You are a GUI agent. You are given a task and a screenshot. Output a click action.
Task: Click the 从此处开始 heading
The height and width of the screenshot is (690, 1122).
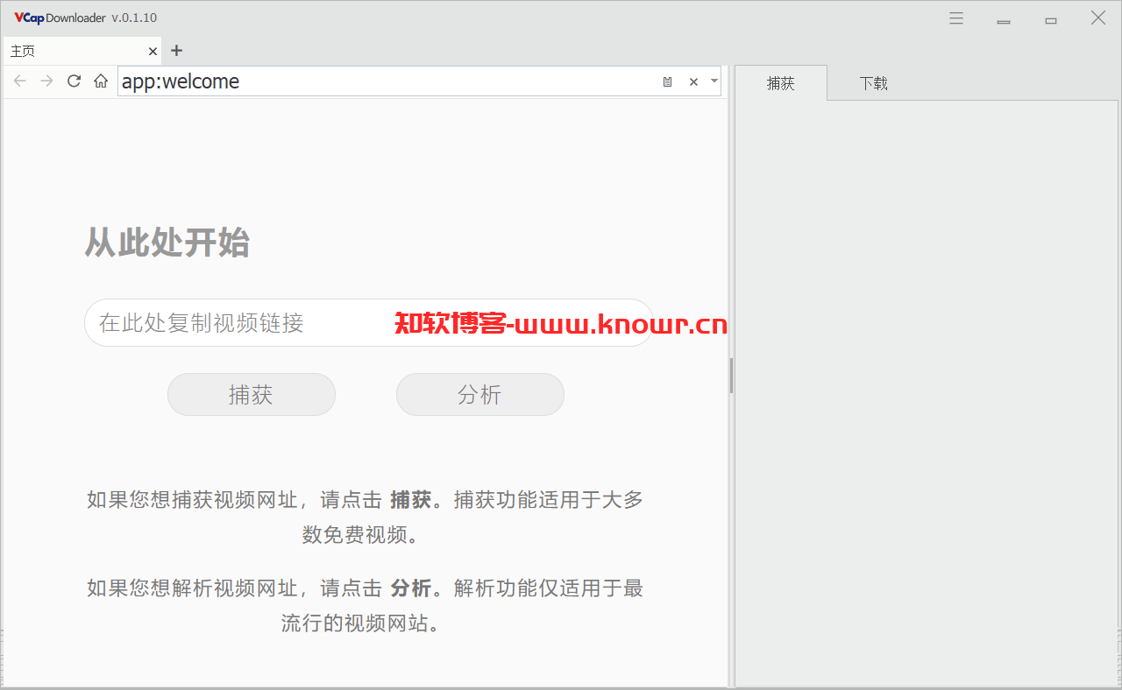tap(167, 243)
